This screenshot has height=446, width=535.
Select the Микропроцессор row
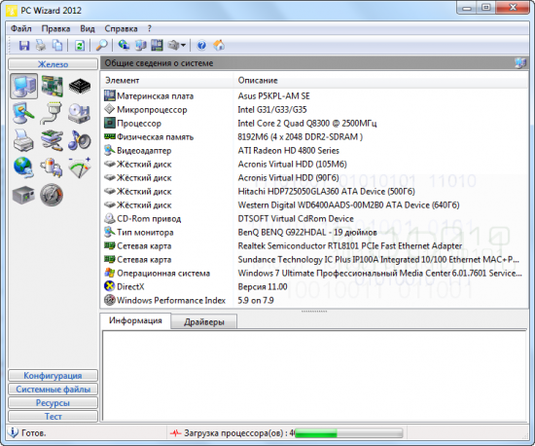pos(314,110)
